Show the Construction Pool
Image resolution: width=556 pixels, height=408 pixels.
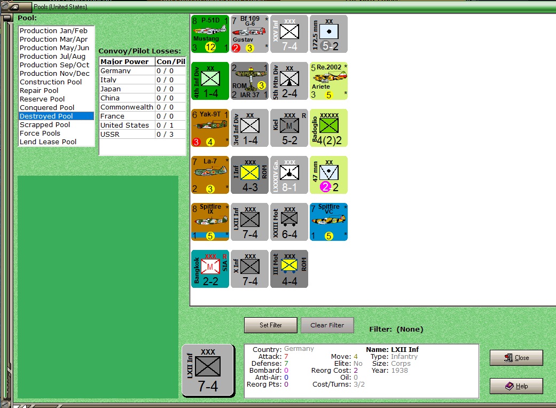point(57,82)
